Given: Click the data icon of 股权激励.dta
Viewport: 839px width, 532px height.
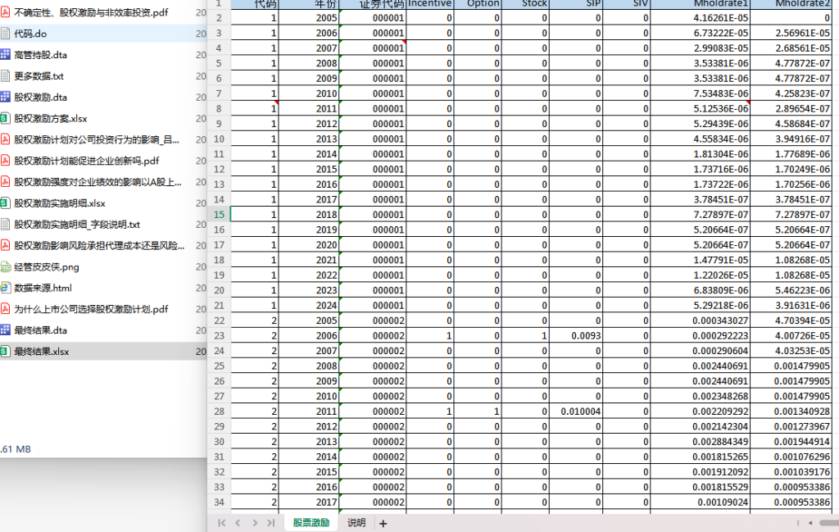Looking at the screenshot, I should point(5,97).
